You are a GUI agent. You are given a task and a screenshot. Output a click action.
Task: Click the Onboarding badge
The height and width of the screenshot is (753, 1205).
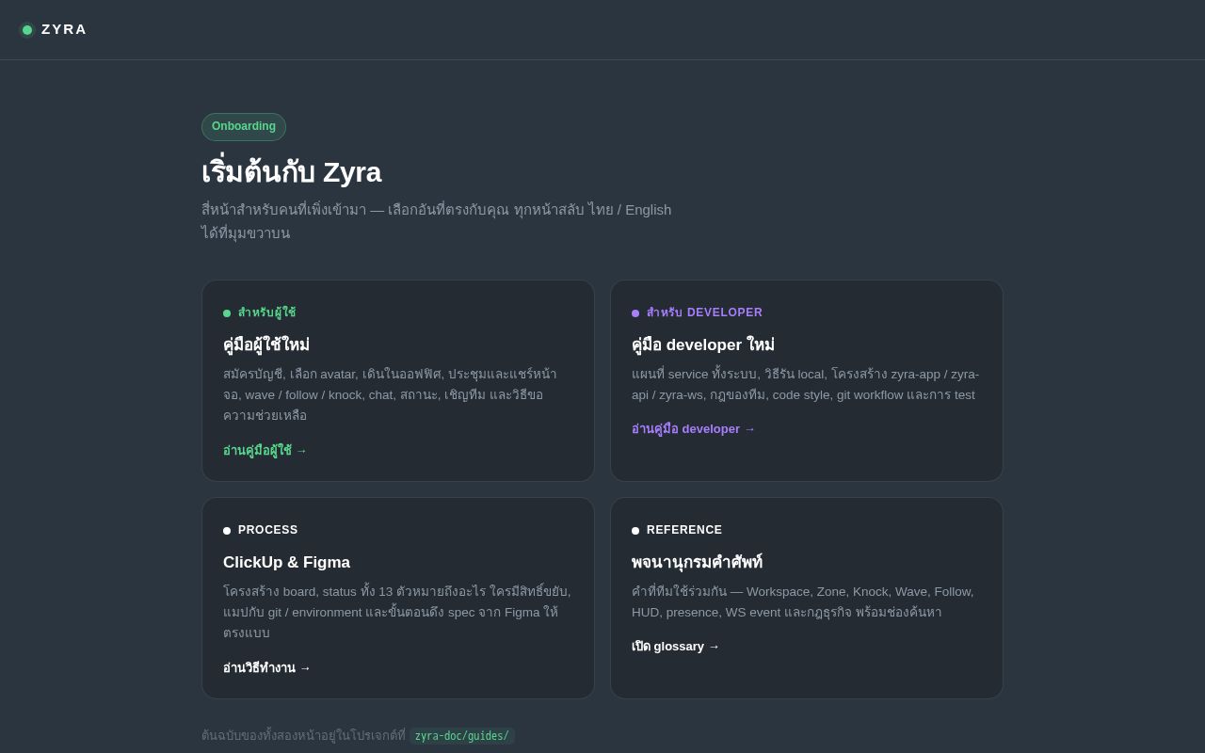pyautogui.click(x=244, y=127)
